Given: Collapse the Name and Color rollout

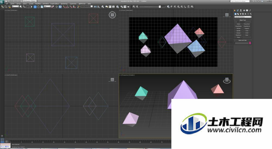Looking at the screenshot, I should (243, 40).
